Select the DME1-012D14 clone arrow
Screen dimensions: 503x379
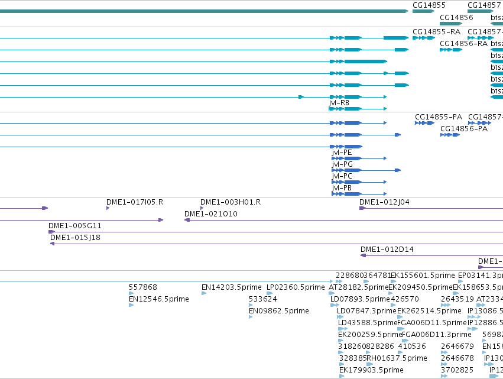tap(363, 255)
